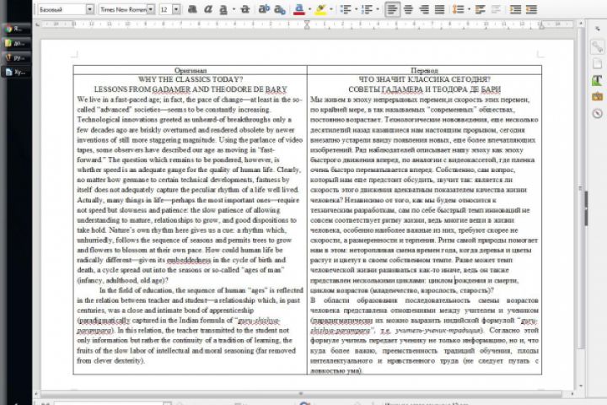Expand bullet style options

pos(356,9)
